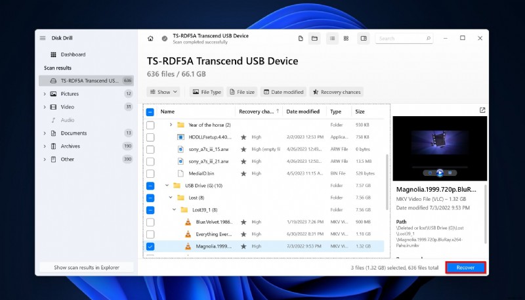
Task: Open the File Type filter
Action: (207, 92)
